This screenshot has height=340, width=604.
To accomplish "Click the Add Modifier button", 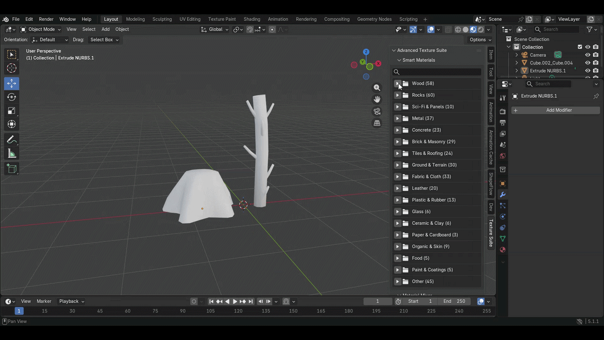I will [x=556, y=110].
